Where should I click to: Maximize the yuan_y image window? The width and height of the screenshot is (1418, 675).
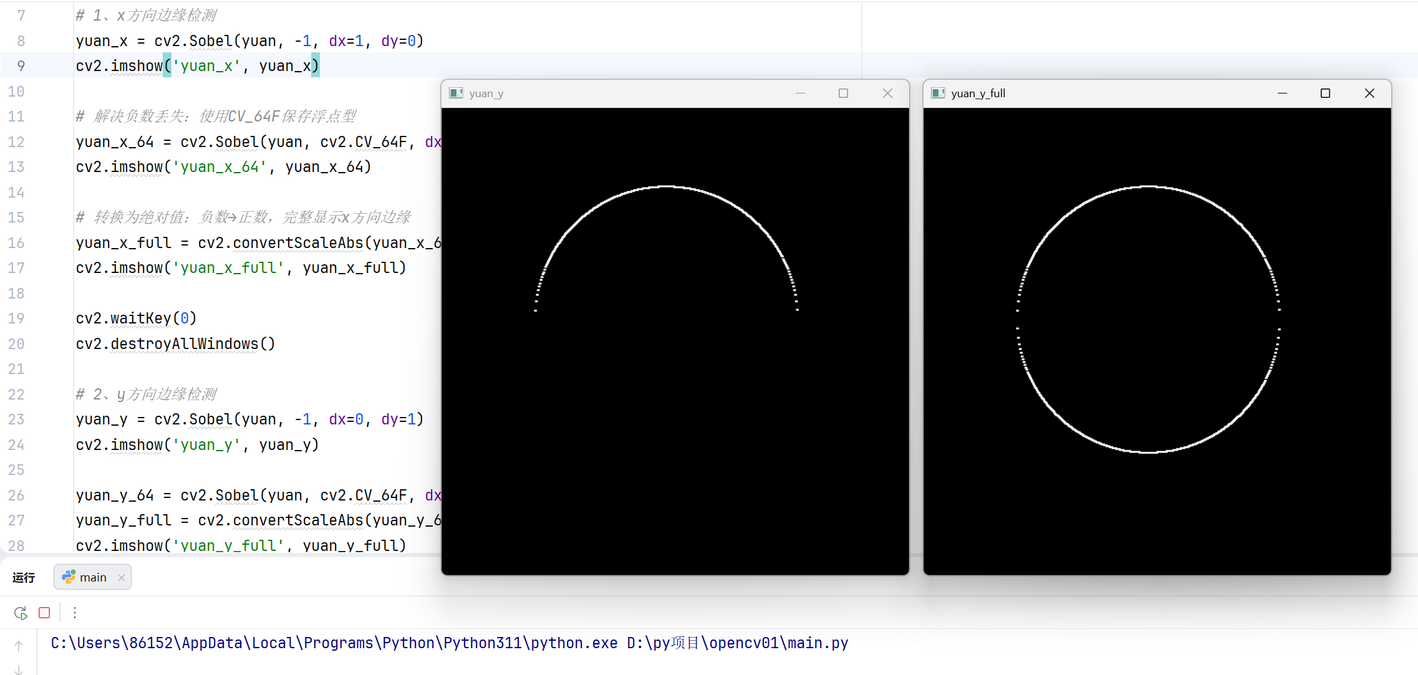click(843, 93)
